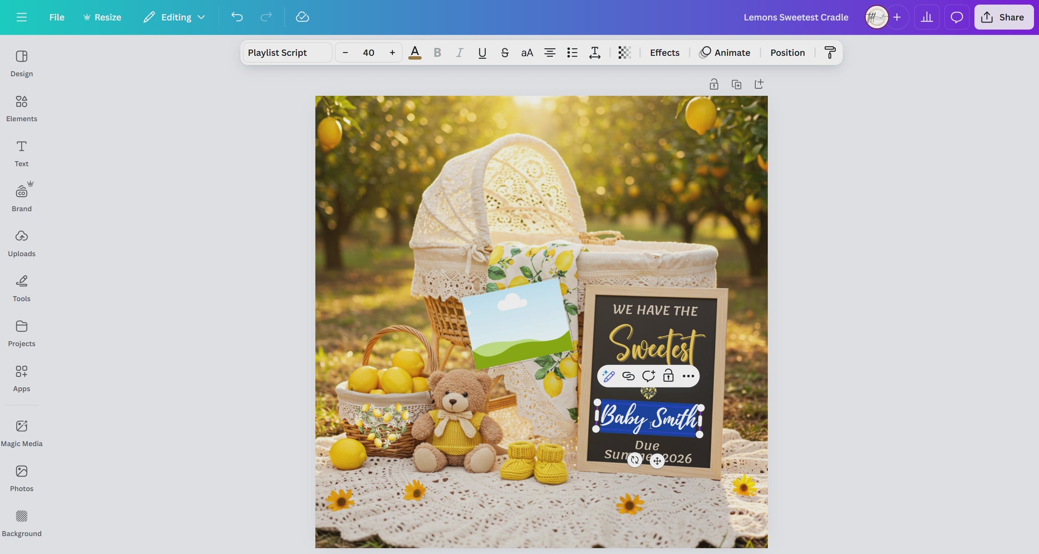Open the Uploads panel
The image size is (1039, 554).
tap(22, 243)
